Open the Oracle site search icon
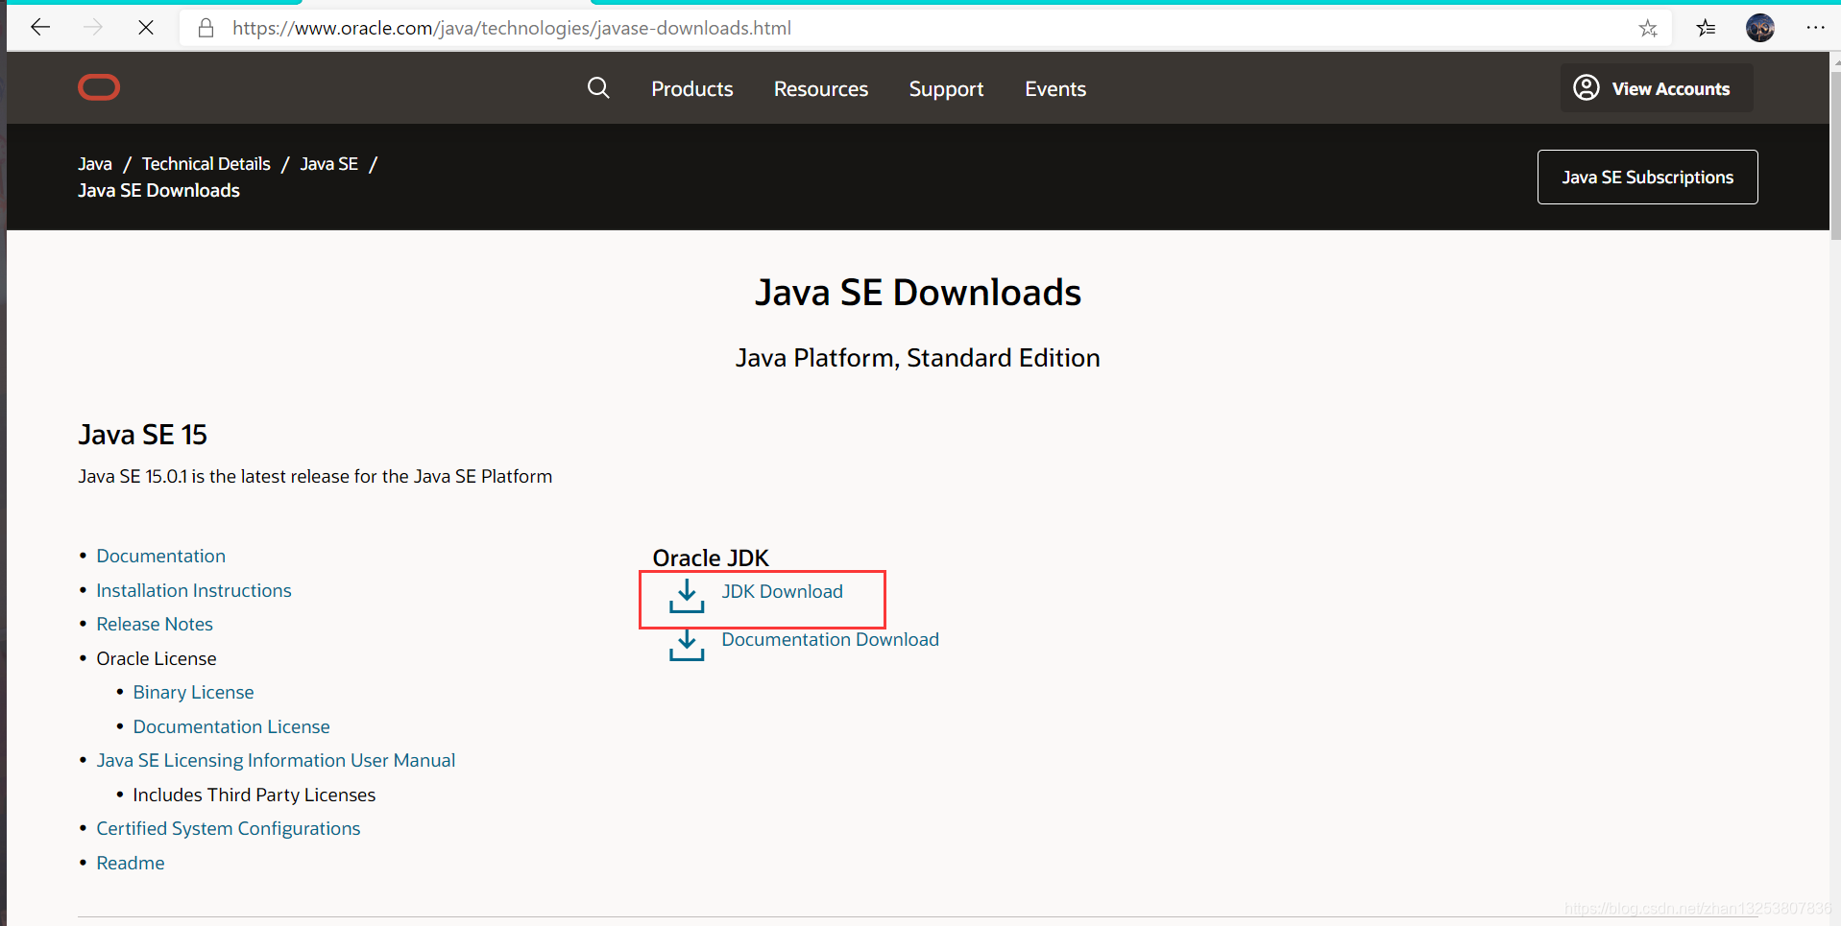Image resolution: width=1841 pixels, height=926 pixels. pyautogui.click(x=598, y=88)
